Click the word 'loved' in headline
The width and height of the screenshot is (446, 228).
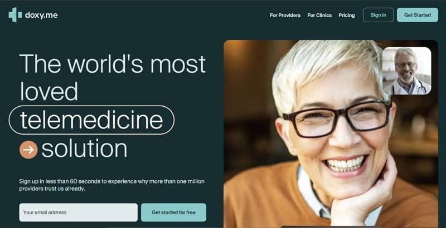(49, 91)
